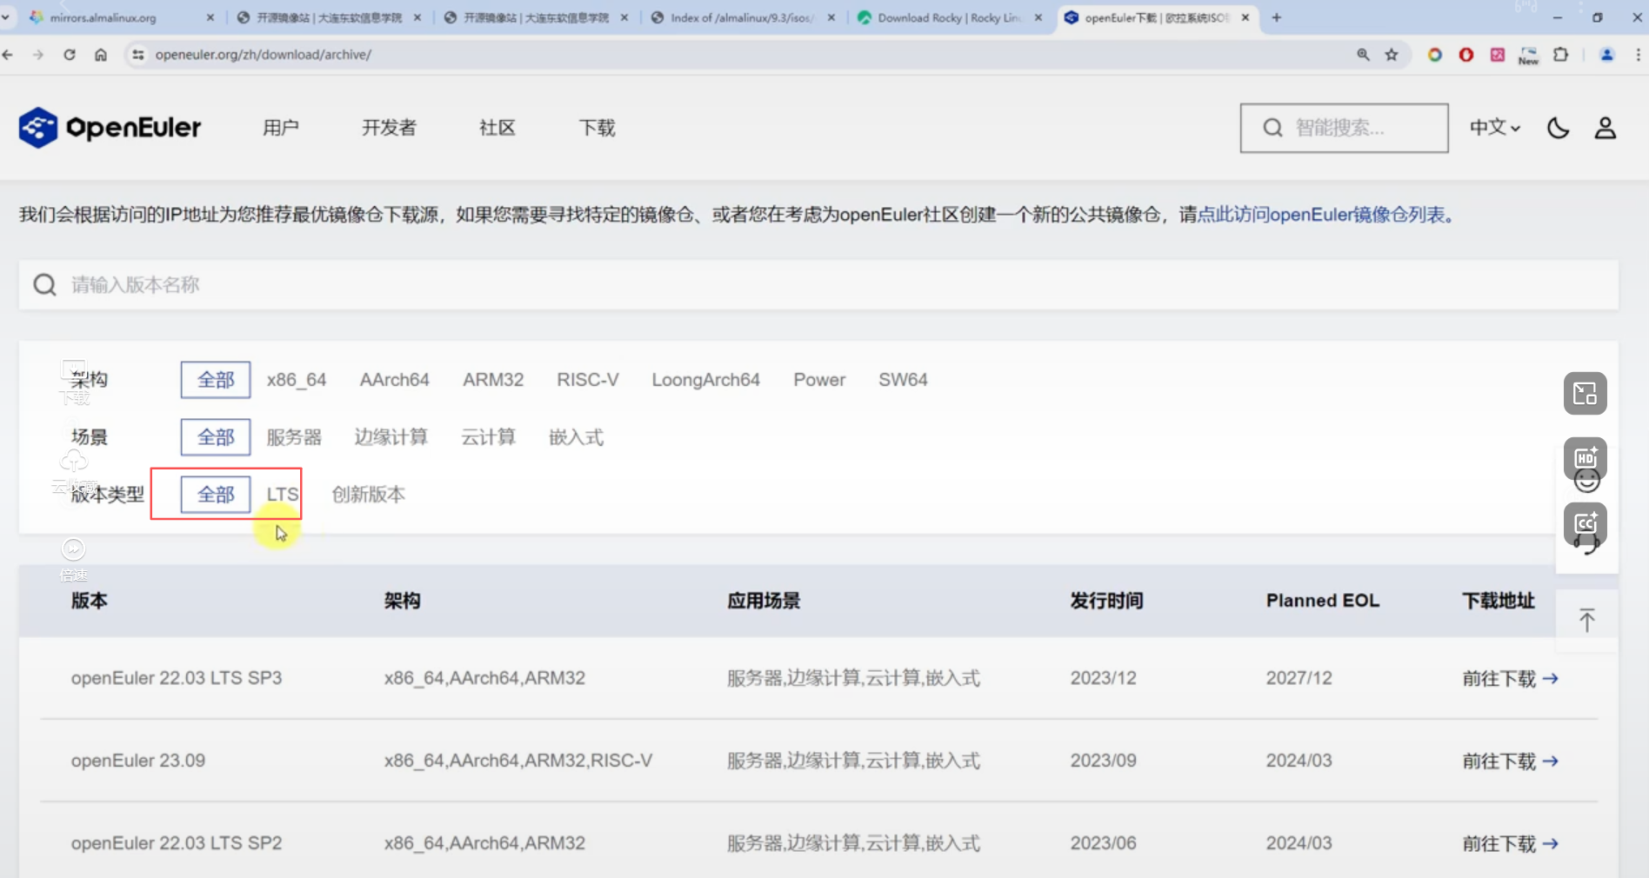Open the 用户 menu

[281, 128]
